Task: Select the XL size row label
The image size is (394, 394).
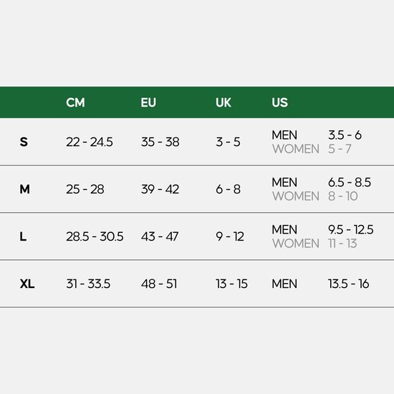Action: click(27, 284)
